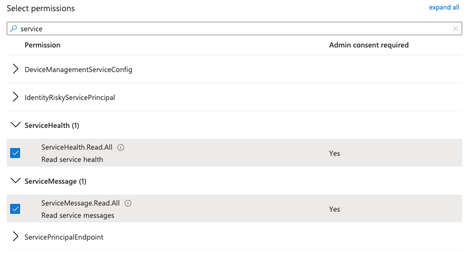Collapse the ServiceHealth group
The width and height of the screenshot is (470, 253).
(x=16, y=125)
